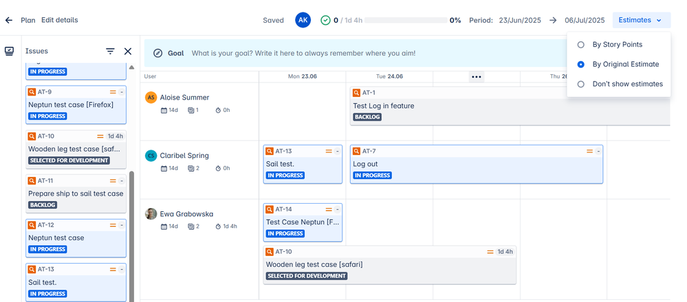Screen dimensions: 687x302
Task: Click the plan progress bar
Action: coord(405,20)
